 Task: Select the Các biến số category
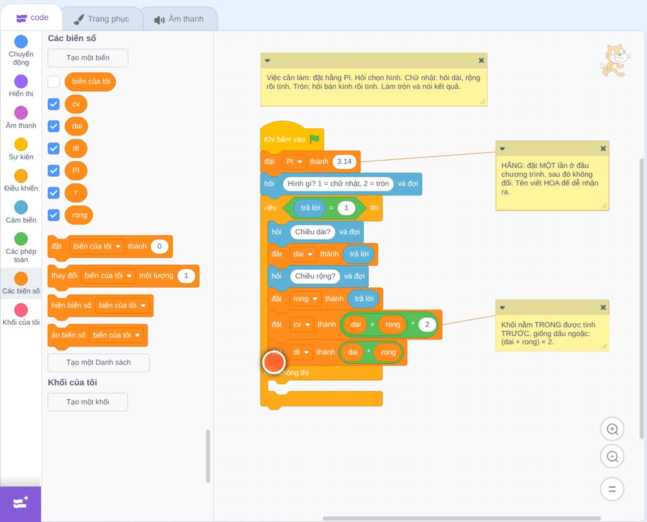[21, 278]
